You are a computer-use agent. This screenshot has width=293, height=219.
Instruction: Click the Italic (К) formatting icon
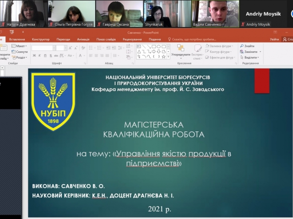[40, 55]
